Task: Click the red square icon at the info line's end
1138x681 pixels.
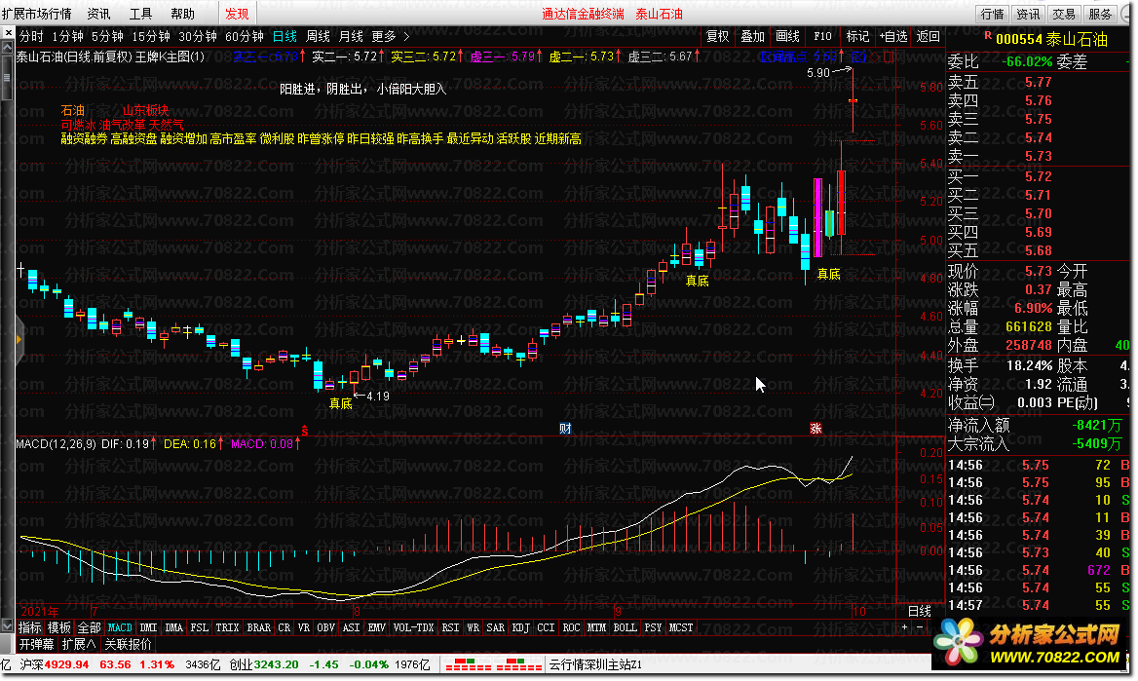Action: click(x=889, y=56)
